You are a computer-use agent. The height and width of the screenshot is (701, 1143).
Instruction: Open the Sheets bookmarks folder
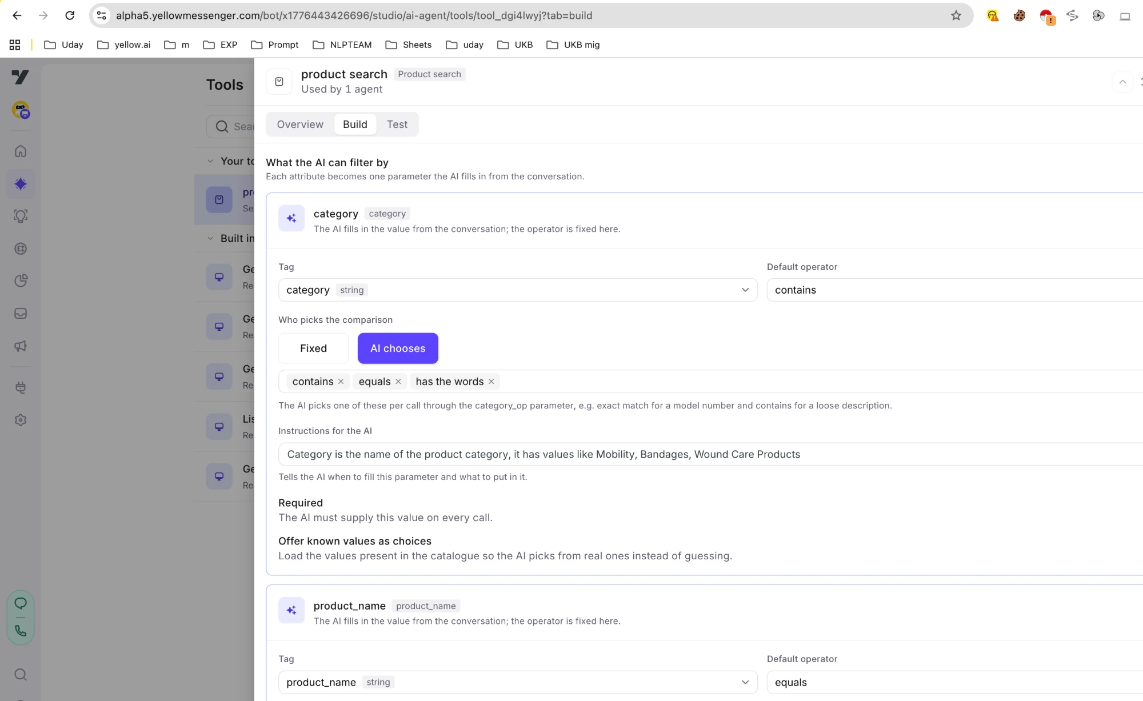tap(409, 45)
